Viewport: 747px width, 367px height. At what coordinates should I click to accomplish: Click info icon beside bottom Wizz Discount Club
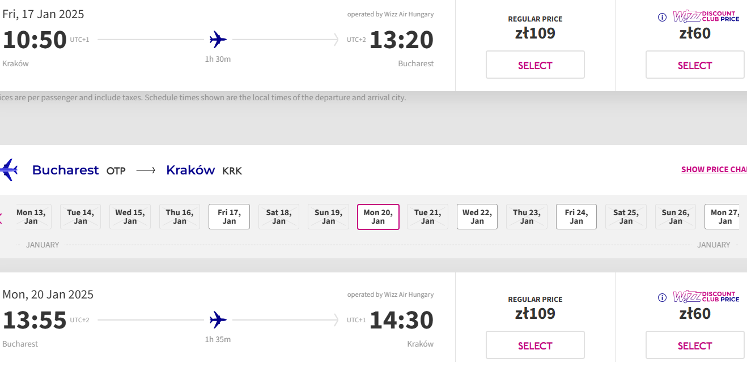point(662,297)
